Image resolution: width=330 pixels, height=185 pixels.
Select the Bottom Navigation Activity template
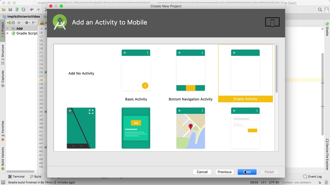click(191, 73)
